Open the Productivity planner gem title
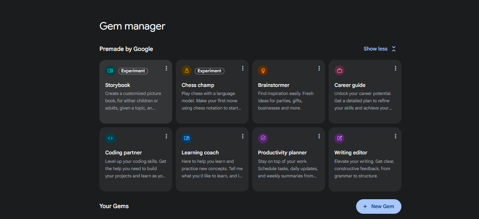The width and height of the screenshot is (479, 219). 282,153
